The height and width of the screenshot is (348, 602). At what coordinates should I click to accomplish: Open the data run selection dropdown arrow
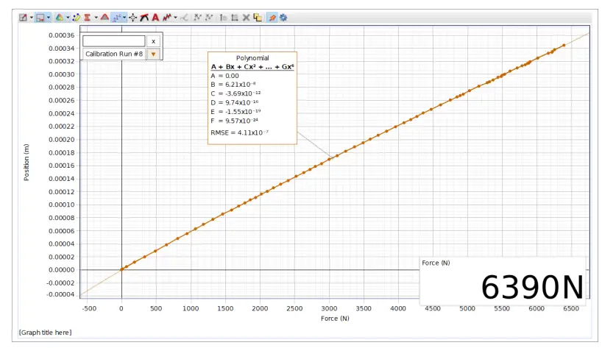(x=49, y=18)
